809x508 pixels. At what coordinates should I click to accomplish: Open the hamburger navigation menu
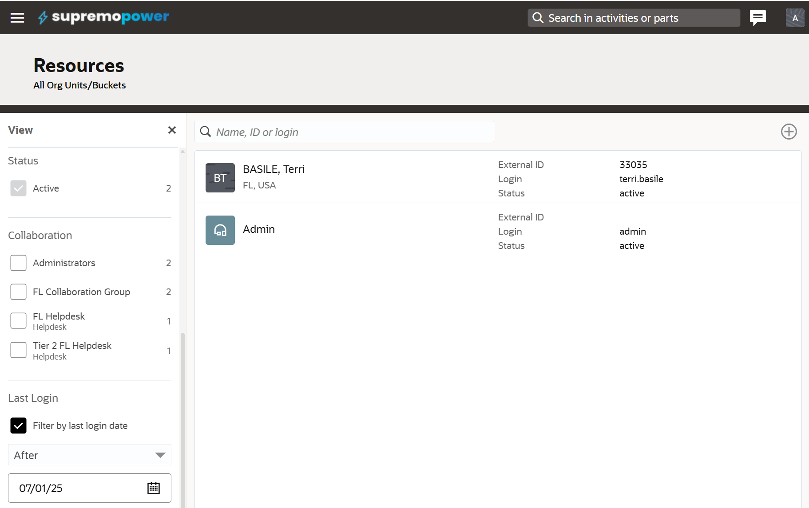coord(17,18)
